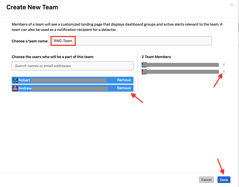Image resolution: width=239 pixels, height=187 pixels.
Task: Close the Create New Team dialog
Action: 232,5
